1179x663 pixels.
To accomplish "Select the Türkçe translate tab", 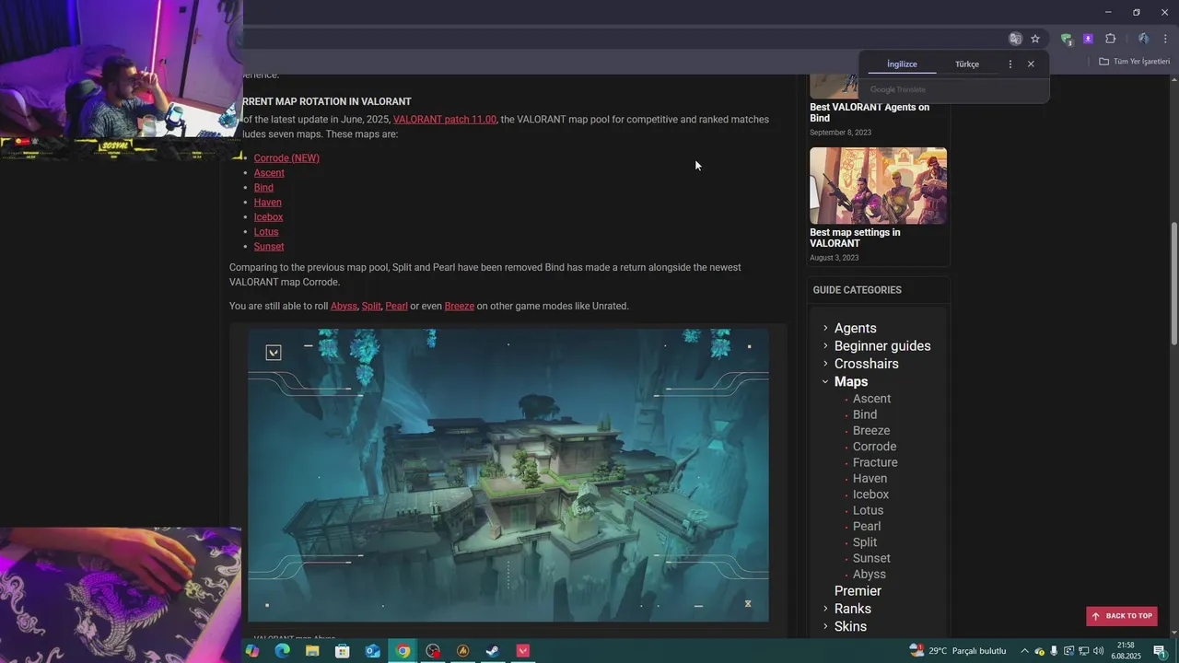I will pyautogui.click(x=967, y=64).
